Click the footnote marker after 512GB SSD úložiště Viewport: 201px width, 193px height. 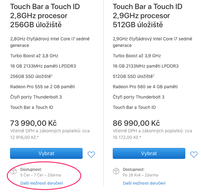154,75
